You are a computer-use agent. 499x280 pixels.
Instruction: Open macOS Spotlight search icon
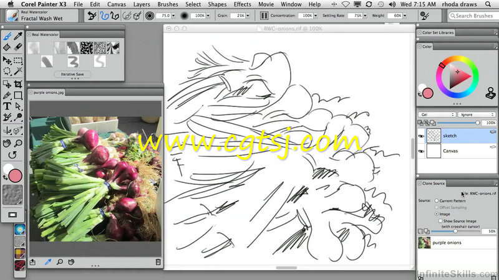point(488,4)
